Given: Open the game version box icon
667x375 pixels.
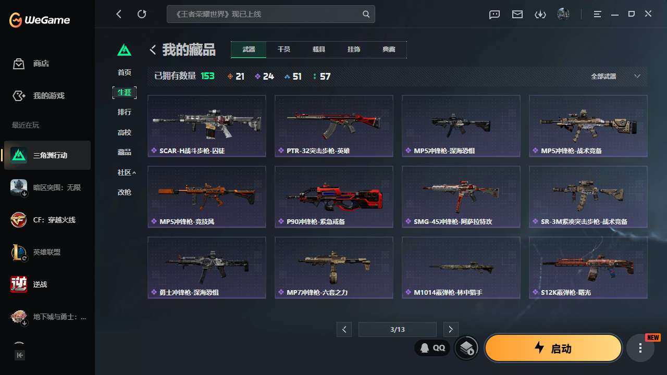Looking at the screenshot, I should pos(466,348).
